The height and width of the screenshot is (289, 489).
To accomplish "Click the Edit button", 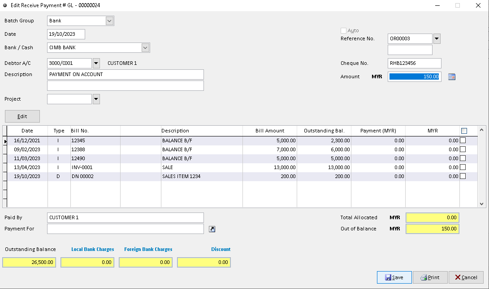I will [x=22, y=116].
